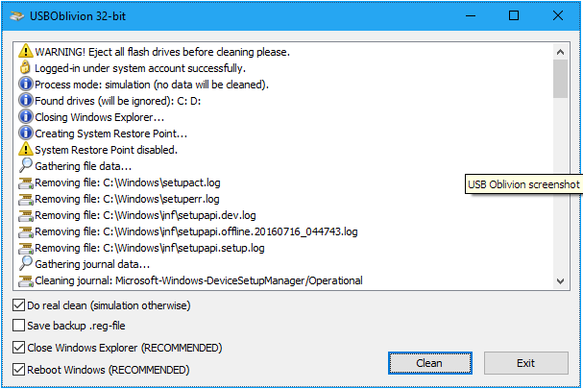Click the padlock icon for Logged-in under system account
The image size is (583, 389).
point(25,67)
